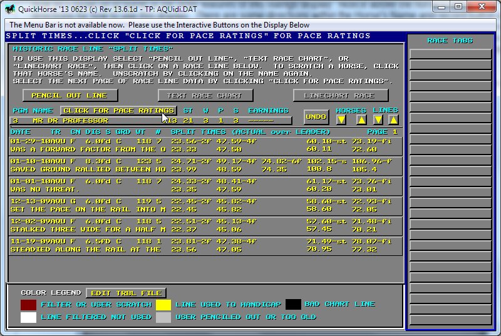Click the first race tab slot
The width and height of the screenshot is (501, 336).
tap(450, 53)
